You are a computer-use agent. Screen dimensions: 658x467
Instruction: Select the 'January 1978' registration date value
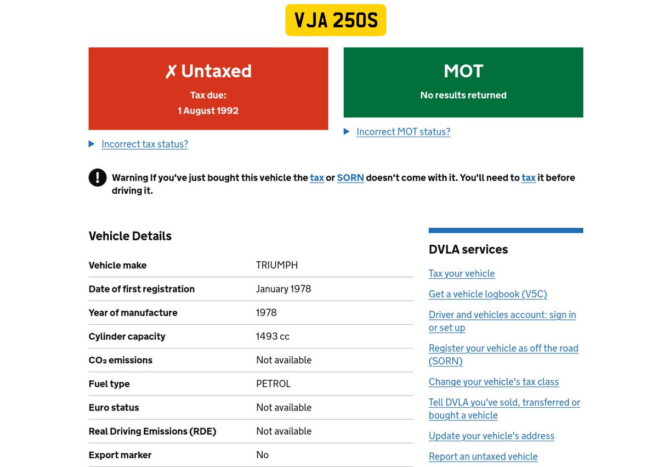coord(283,289)
